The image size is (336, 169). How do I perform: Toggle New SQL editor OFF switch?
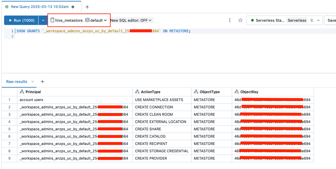click(x=131, y=20)
